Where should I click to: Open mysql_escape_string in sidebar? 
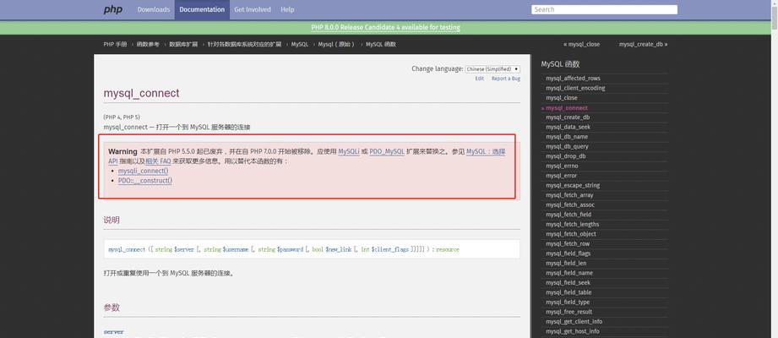point(573,185)
